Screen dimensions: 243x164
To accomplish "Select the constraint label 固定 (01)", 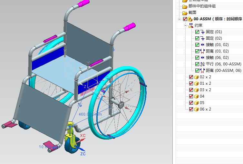I will (214, 32).
